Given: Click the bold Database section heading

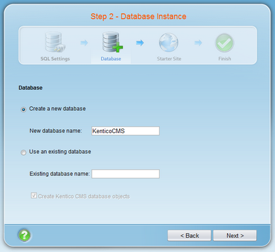Looking at the screenshot, I should [30, 88].
